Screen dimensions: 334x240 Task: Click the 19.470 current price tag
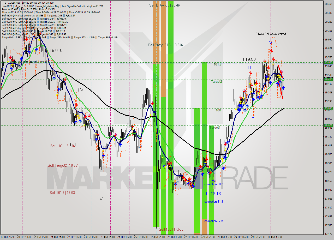coord(328,79)
